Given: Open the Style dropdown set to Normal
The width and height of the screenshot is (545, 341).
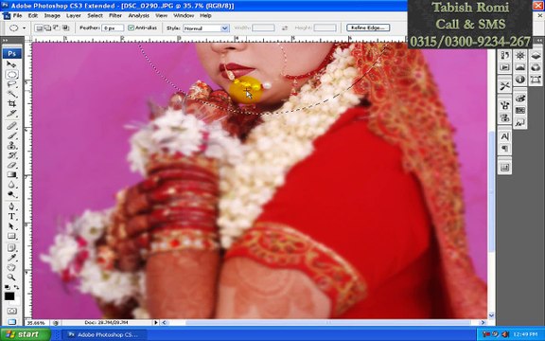Looking at the screenshot, I should tap(206, 28).
